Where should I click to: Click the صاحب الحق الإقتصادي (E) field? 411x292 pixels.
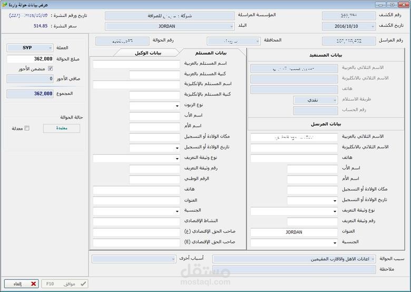click(x=136, y=243)
